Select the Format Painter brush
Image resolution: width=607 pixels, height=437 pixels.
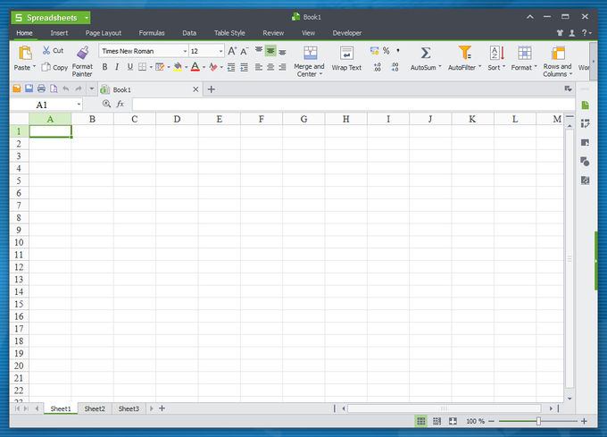(82, 53)
